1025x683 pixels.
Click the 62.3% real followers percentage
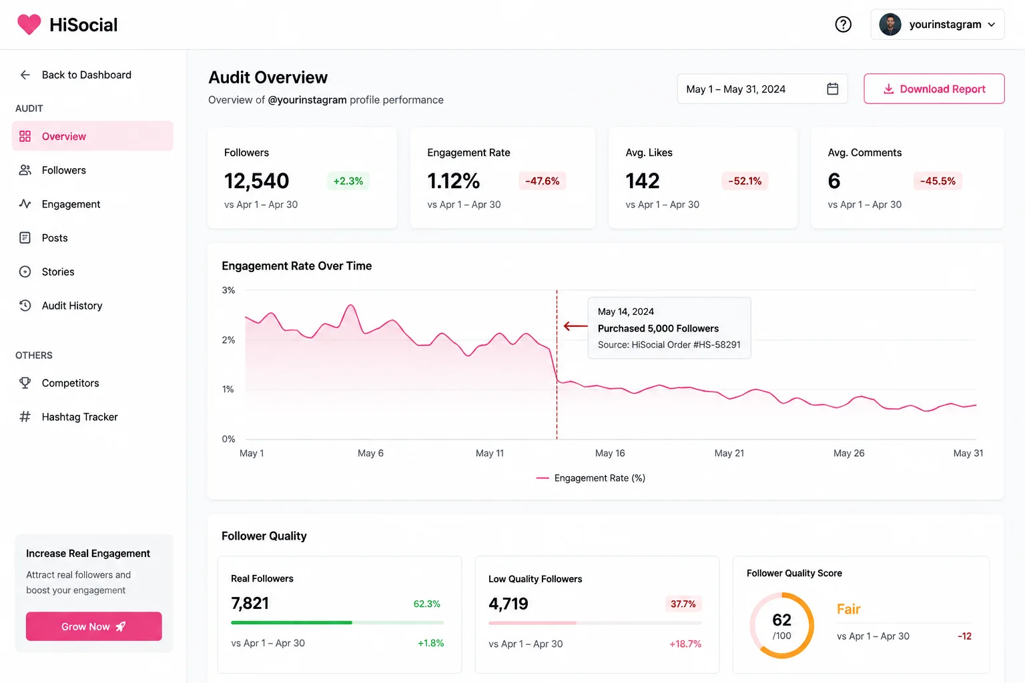[427, 604]
